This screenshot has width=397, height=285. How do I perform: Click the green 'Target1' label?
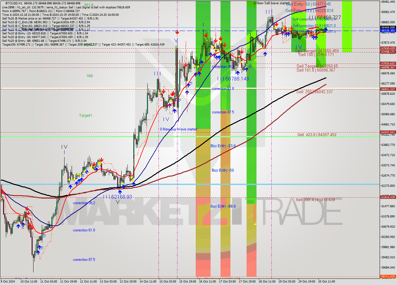(85, 116)
